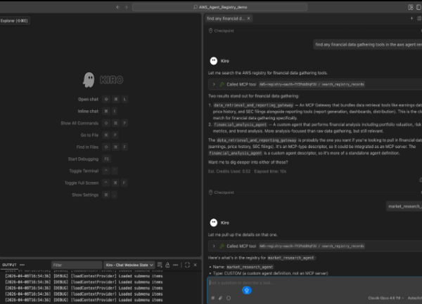Image resolution: width=422 pixels, height=304 pixels.
Task: Click the circle icon beside the paperclip
Action: tap(229, 298)
